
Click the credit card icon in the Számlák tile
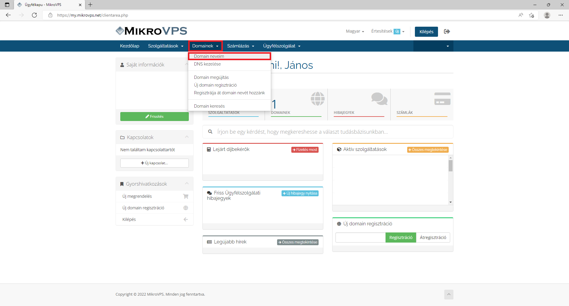coord(442,98)
